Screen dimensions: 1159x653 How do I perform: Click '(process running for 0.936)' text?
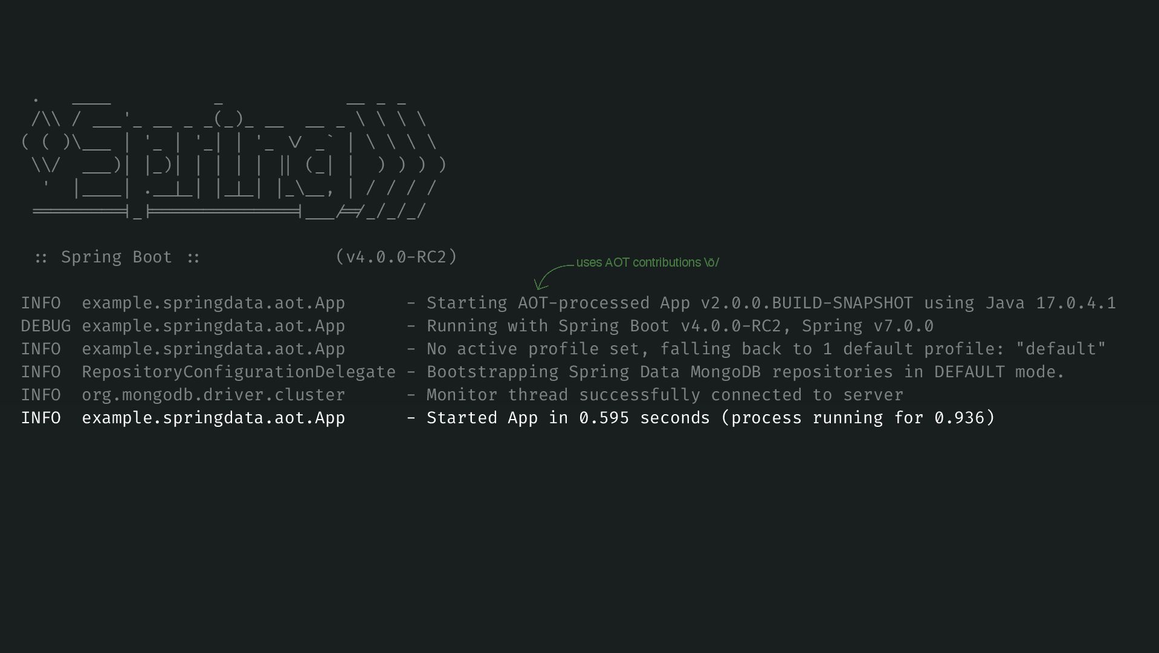(x=857, y=418)
